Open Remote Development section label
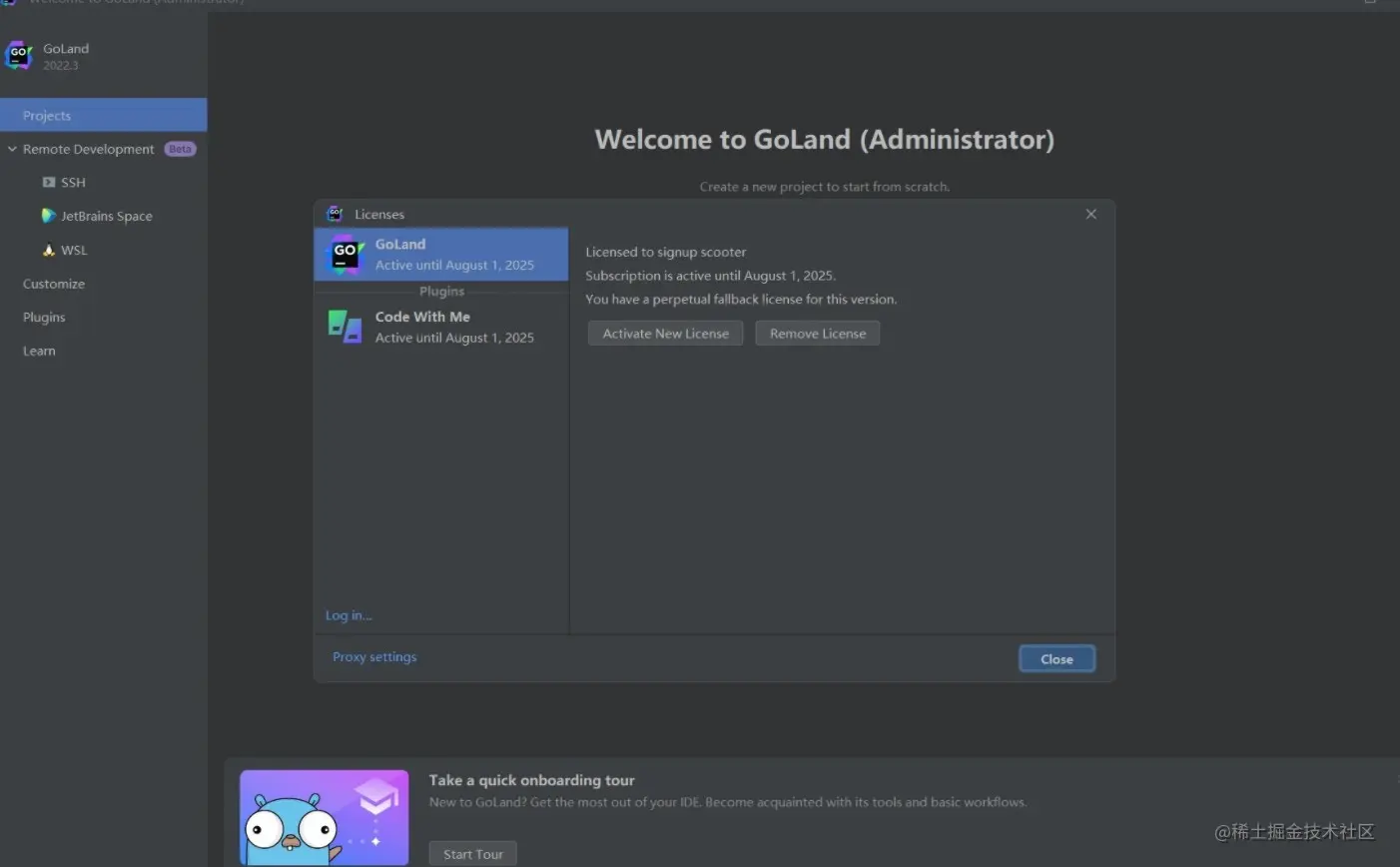This screenshot has height=867, width=1400. (x=89, y=149)
